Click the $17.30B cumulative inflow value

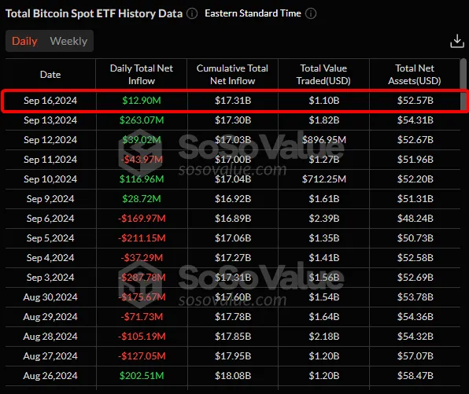pyautogui.click(x=233, y=120)
